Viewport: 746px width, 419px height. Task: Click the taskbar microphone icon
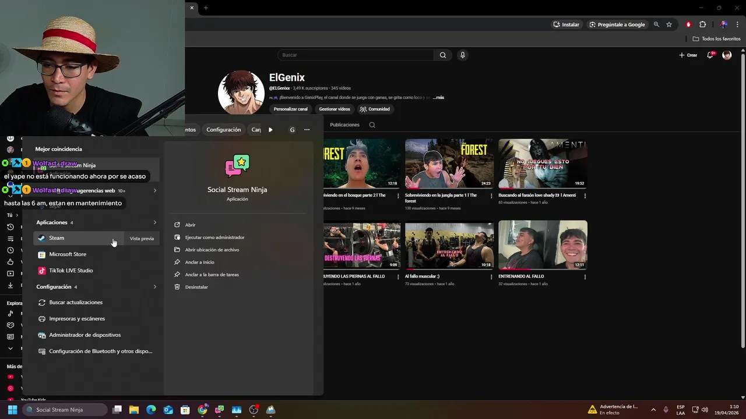click(x=666, y=410)
